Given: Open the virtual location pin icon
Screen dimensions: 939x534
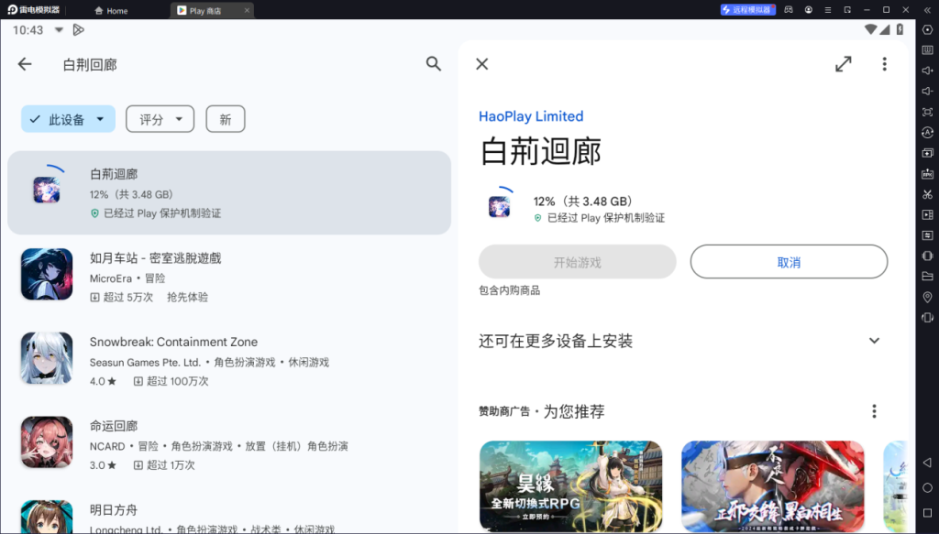Looking at the screenshot, I should point(927,297).
